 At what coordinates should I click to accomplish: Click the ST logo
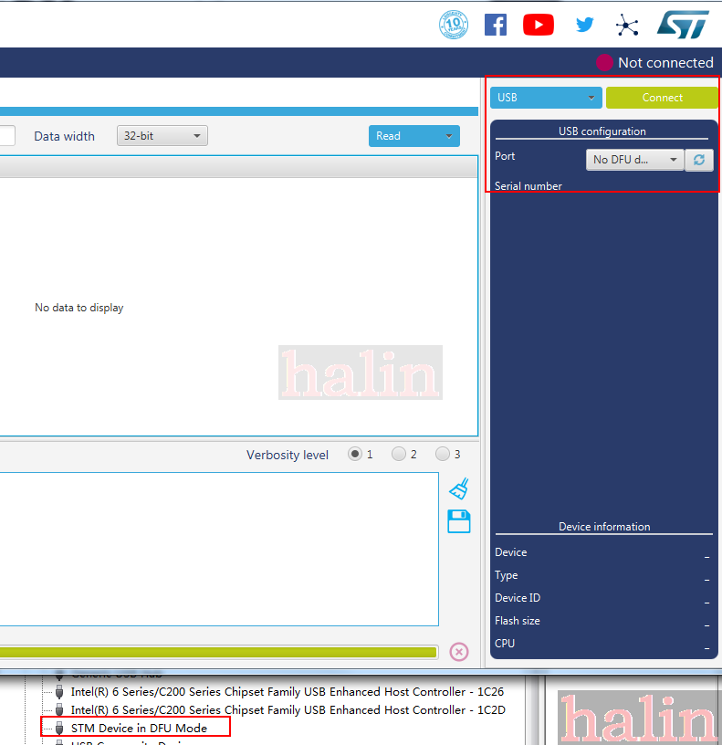click(683, 25)
